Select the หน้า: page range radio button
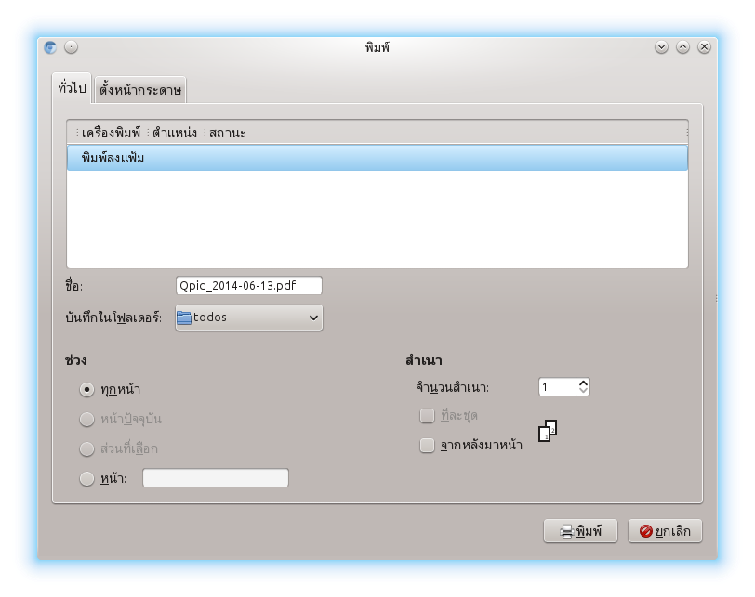The image size is (755, 597). (86, 479)
